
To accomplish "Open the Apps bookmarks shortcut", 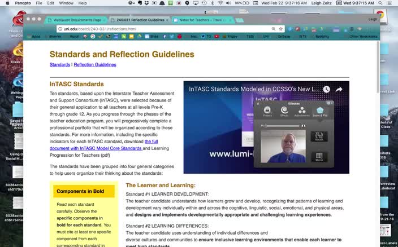I will pyautogui.click(x=34, y=37).
